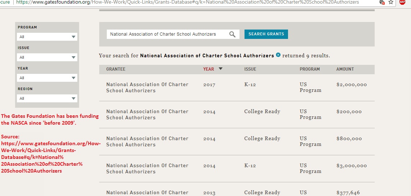Click the $3,000,000 amount
Image resolution: width=411 pixels, height=196 pixels.
point(352,166)
